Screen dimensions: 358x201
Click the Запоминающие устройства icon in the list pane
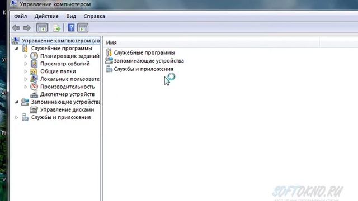pos(109,61)
